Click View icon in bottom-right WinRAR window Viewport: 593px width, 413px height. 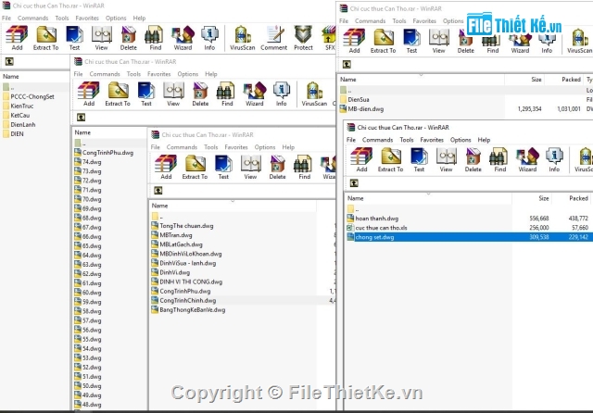coord(446,160)
